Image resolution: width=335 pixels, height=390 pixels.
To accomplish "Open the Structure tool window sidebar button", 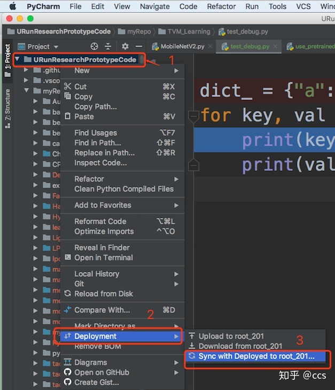I will click(x=7, y=108).
